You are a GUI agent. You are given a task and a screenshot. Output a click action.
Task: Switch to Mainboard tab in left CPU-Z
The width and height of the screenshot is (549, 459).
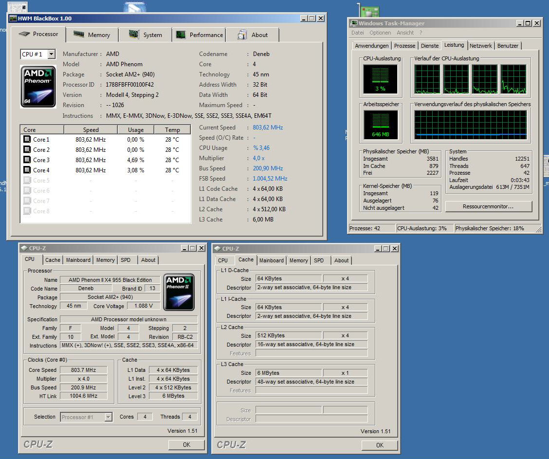point(78,260)
